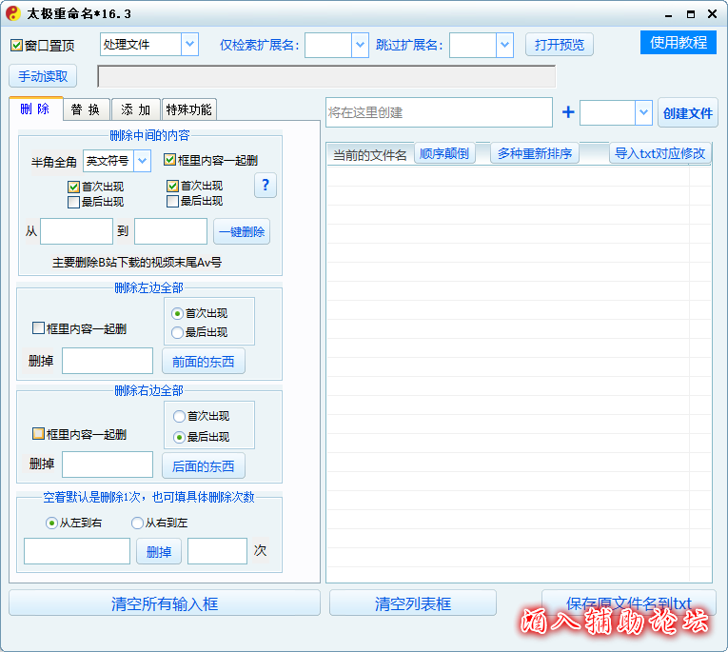Select 从右到左 radio option
This screenshot has height=652, width=728.
tap(137, 523)
